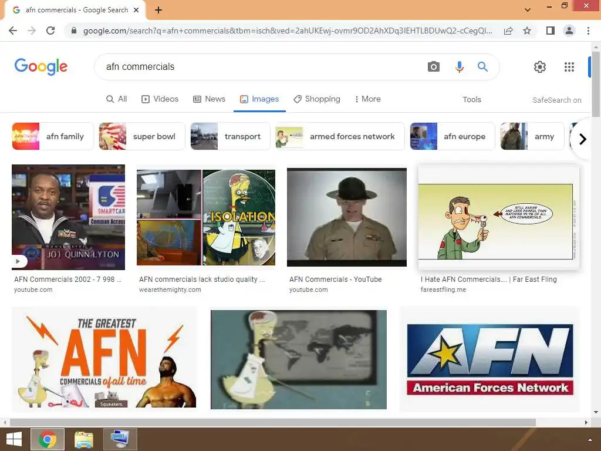Image resolution: width=601 pixels, height=451 pixels.
Task: Select the transport suggestion chip
Action: 230,136
